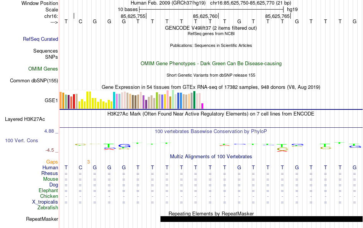Screen dimensions: 363x228
Task: Click the ---> strand direction arrow label
Action: (x=54, y=22)
